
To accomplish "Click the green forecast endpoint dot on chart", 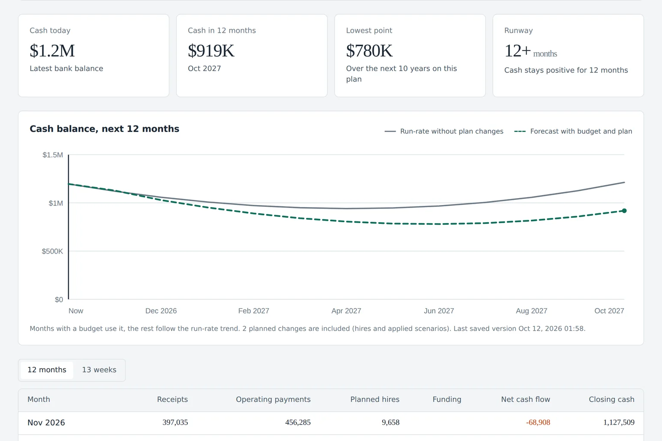I will (x=624, y=211).
